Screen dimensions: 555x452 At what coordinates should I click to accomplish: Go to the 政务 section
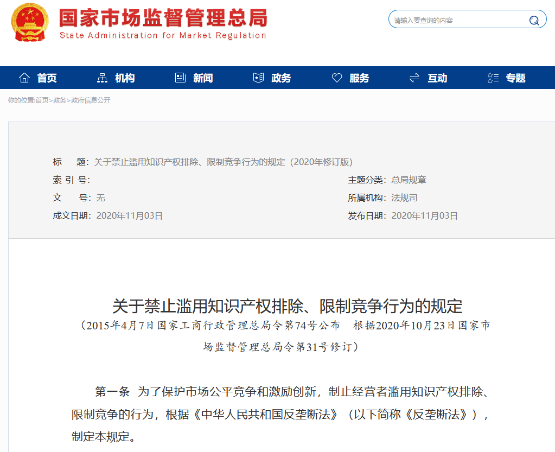(281, 78)
